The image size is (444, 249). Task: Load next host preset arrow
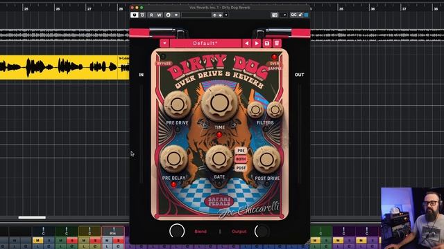coord(220,15)
